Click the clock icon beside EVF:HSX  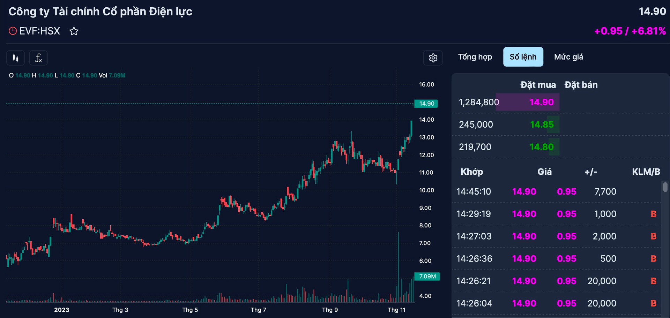click(x=13, y=31)
